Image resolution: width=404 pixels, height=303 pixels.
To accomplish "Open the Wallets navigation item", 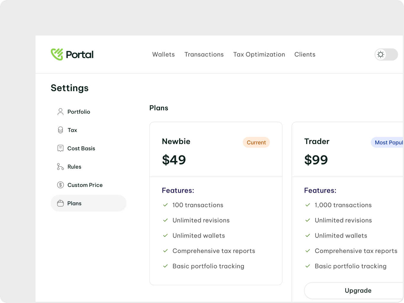I will (x=163, y=54).
